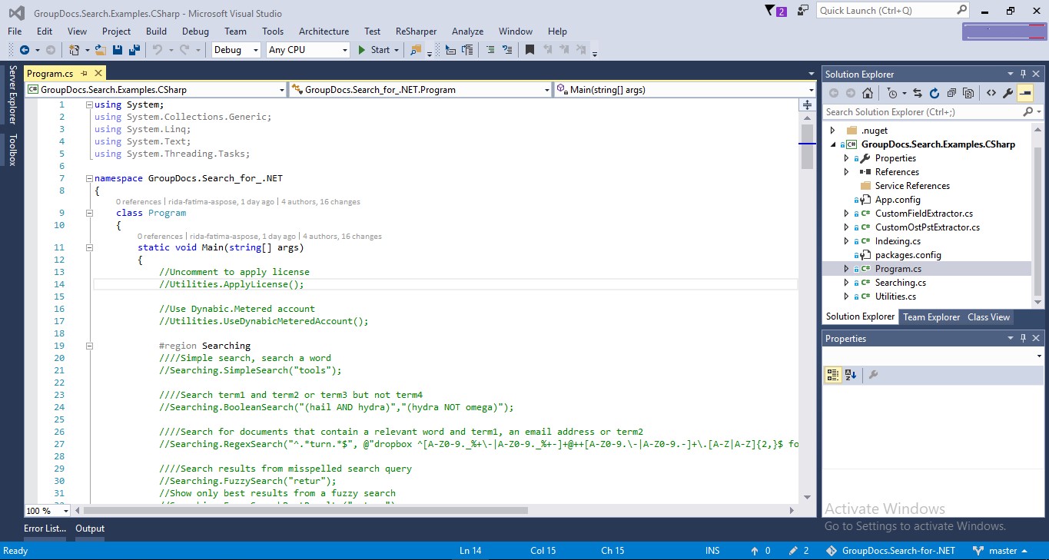
Task: Click the Start debugging button
Action: pos(374,50)
